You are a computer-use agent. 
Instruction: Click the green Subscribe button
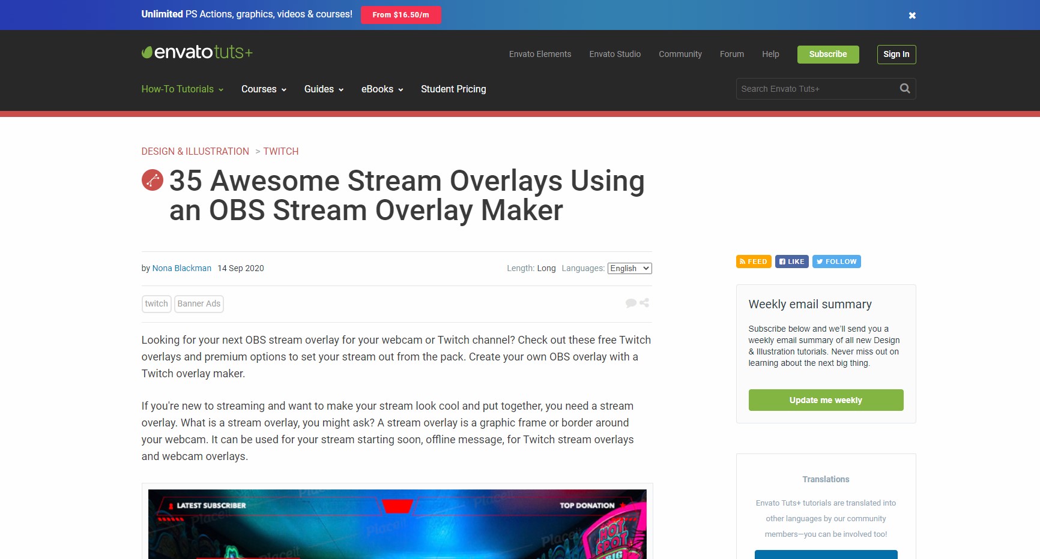[828, 54]
